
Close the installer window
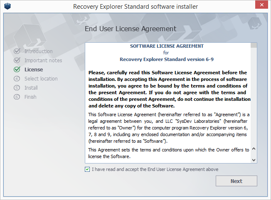pos(261,6)
